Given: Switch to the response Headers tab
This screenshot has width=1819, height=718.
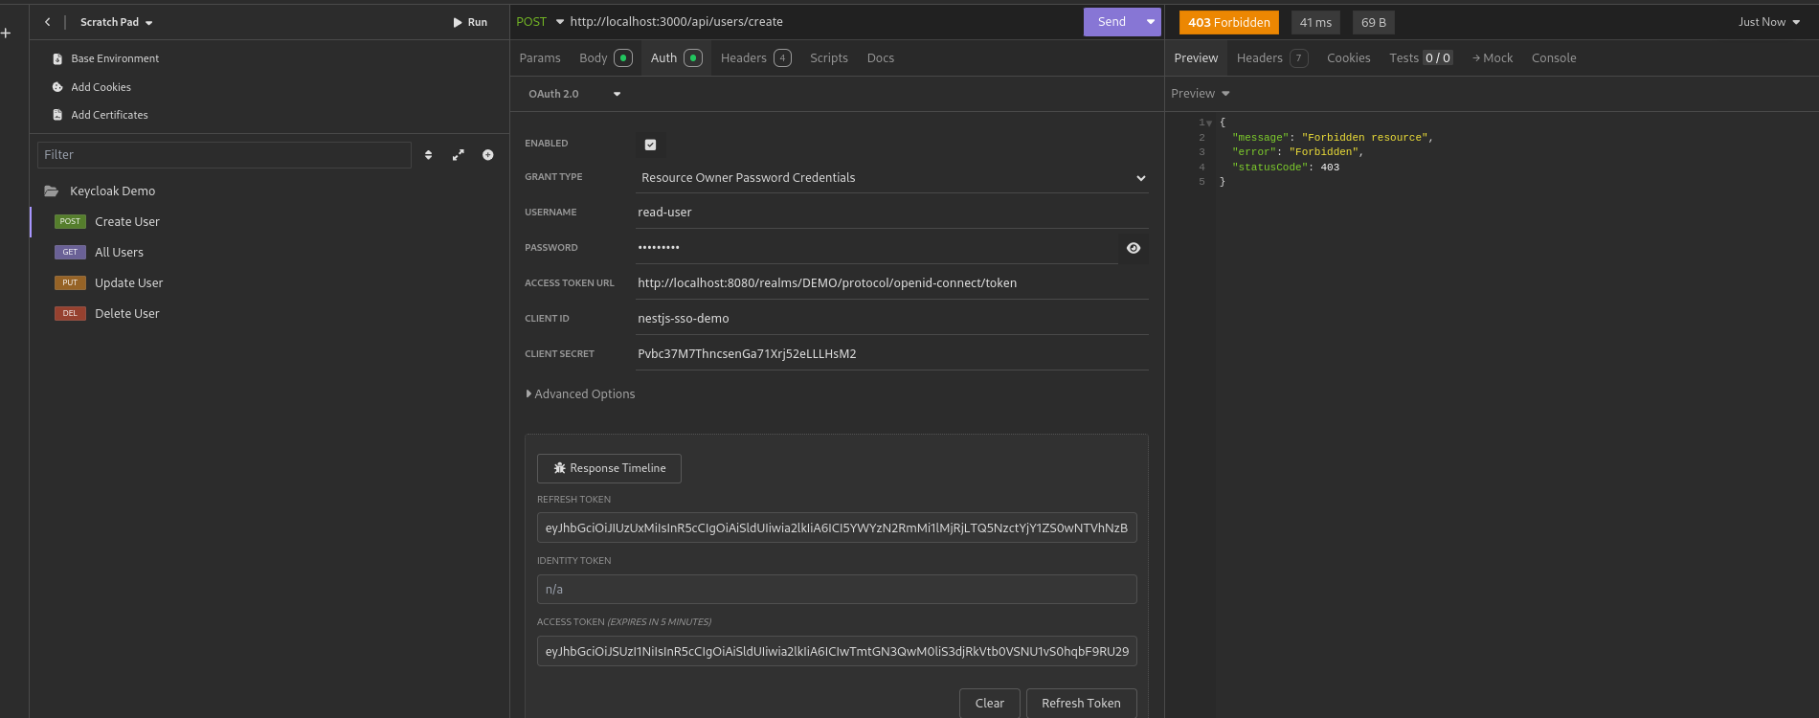Looking at the screenshot, I should (1271, 58).
